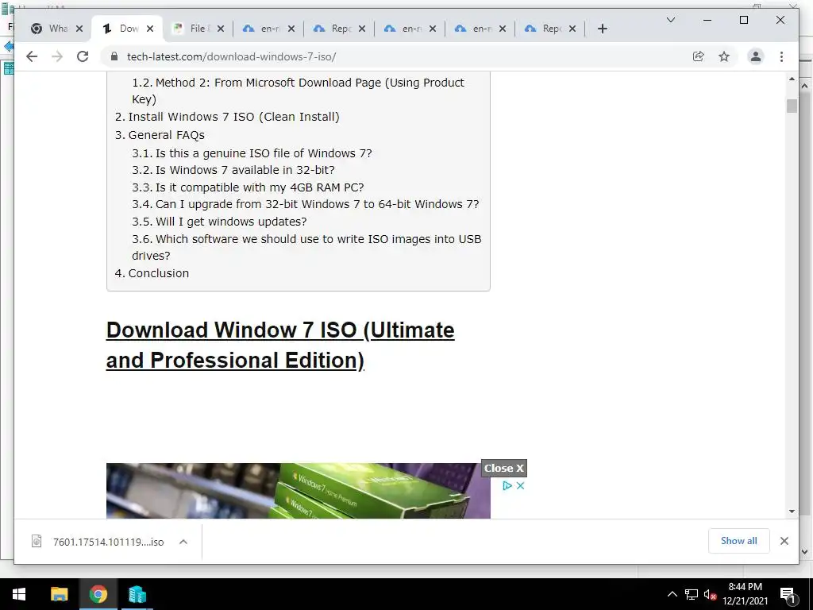Expand download item options chevron

pyautogui.click(x=183, y=542)
